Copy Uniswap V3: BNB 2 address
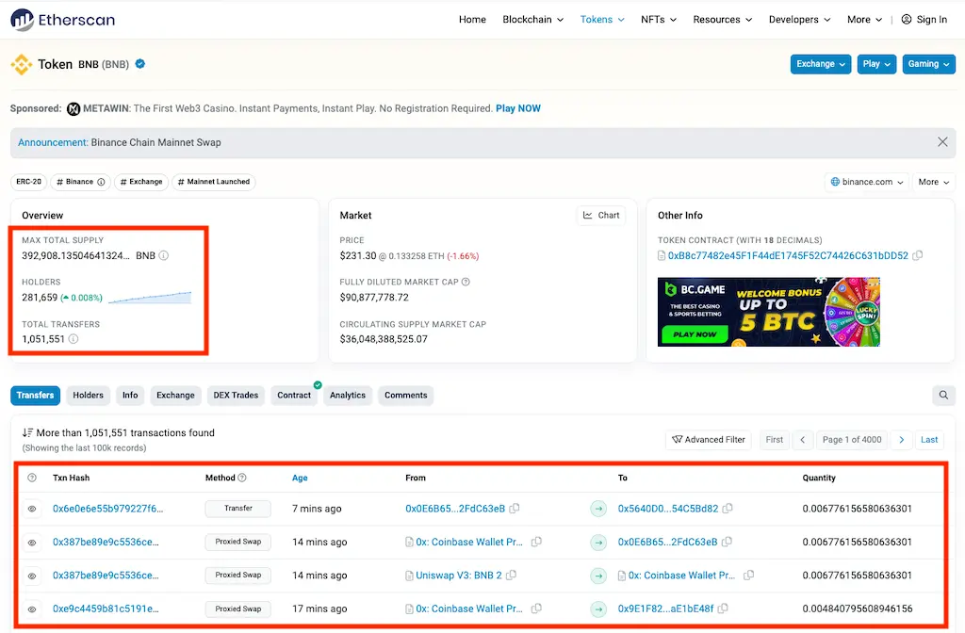 click(511, 576)
